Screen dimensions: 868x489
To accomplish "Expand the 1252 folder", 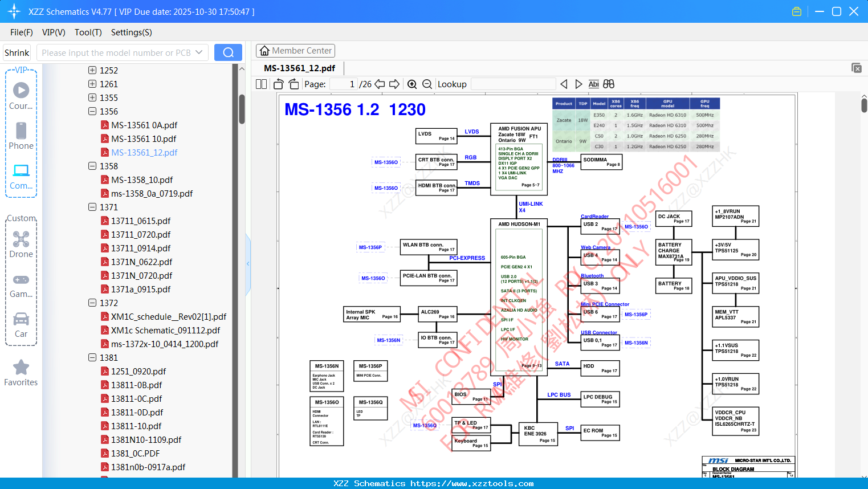I will tap(92, 71).
